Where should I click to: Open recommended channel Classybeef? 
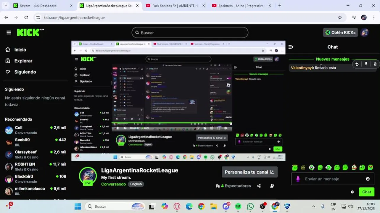[x=36, y=154]
